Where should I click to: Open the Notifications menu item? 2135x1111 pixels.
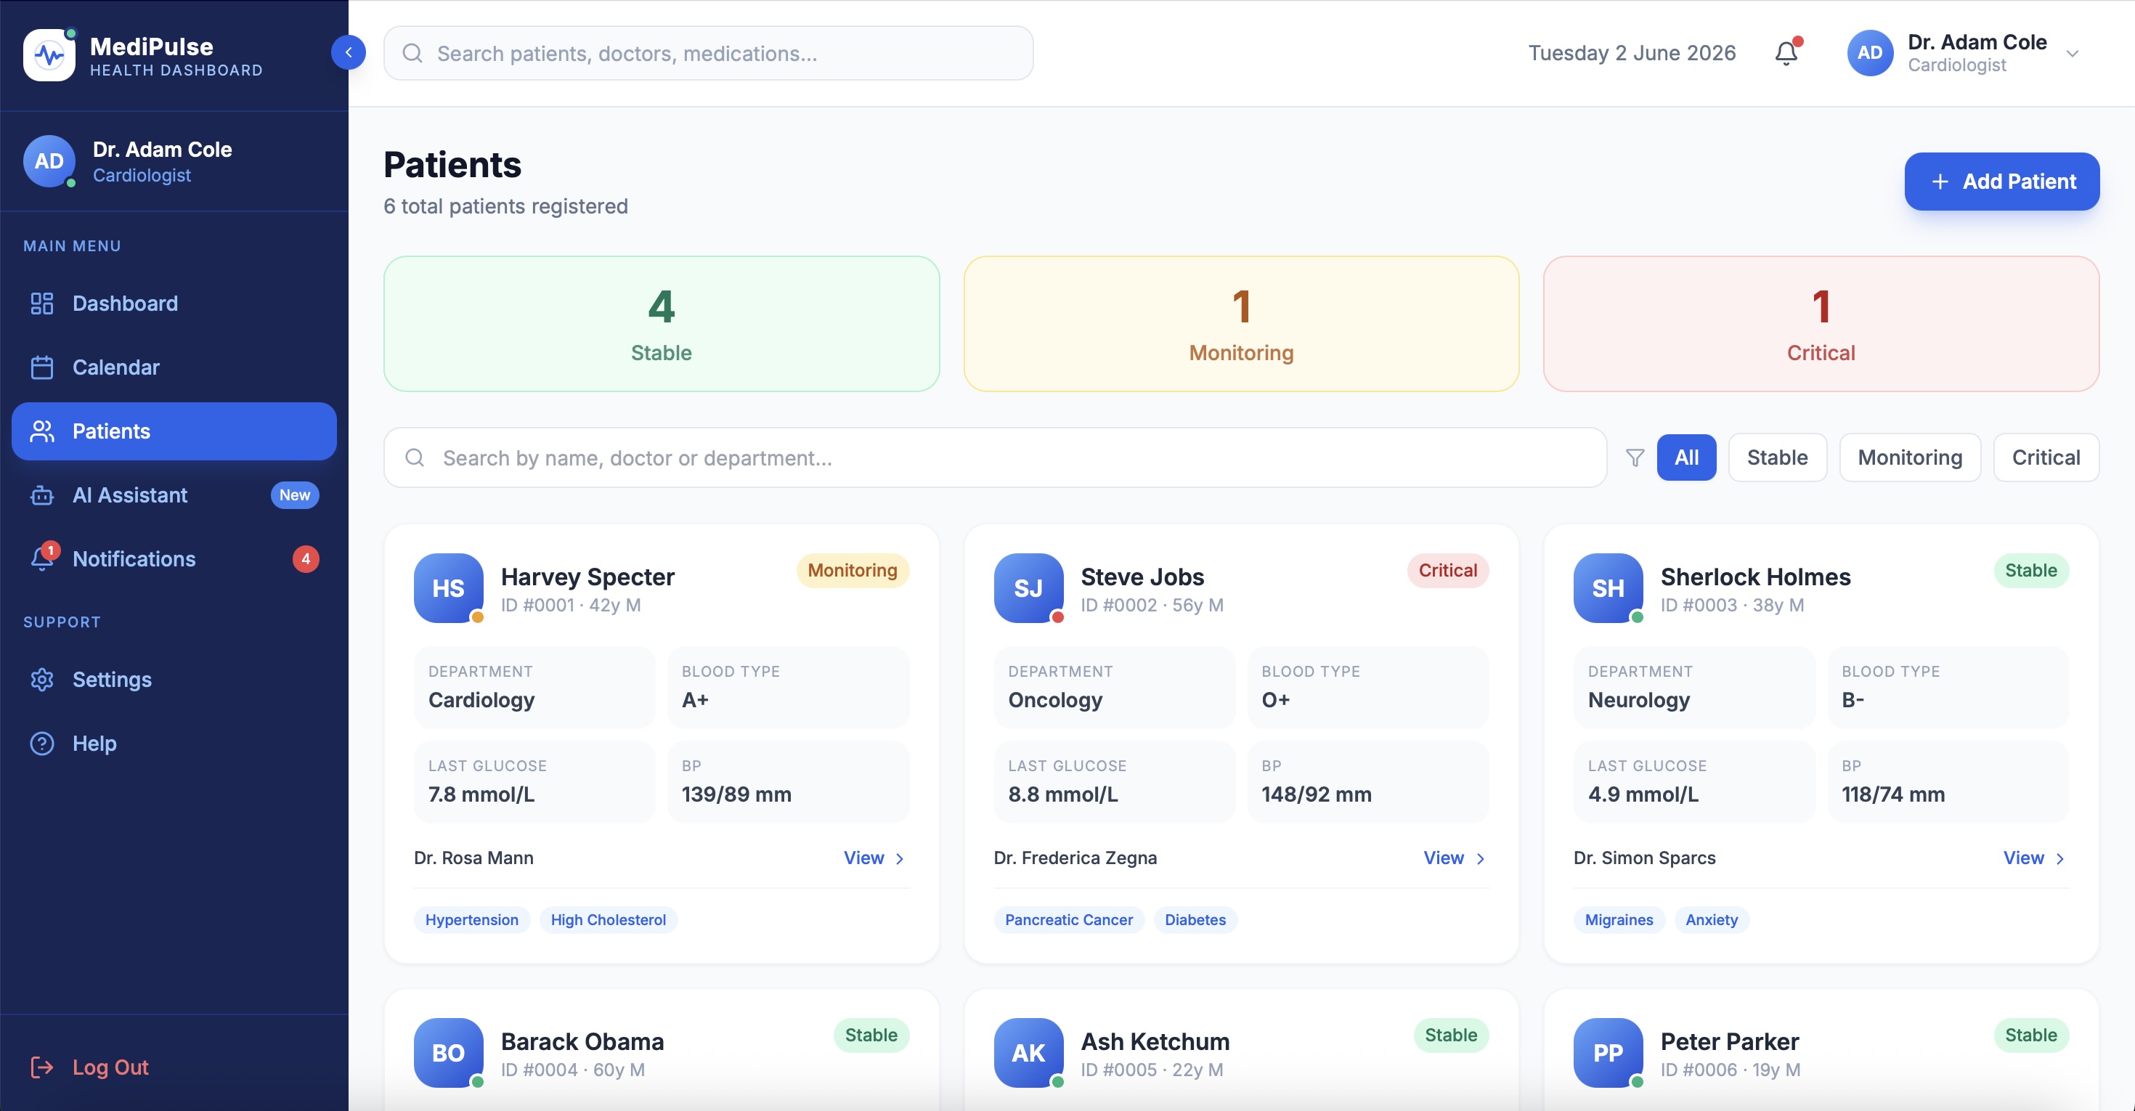point(174,558)
